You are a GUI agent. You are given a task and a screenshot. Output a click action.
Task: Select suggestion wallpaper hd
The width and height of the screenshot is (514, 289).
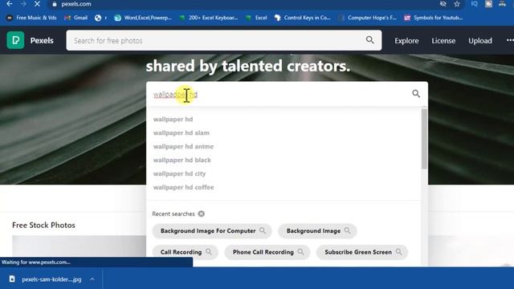click(173, 120)
